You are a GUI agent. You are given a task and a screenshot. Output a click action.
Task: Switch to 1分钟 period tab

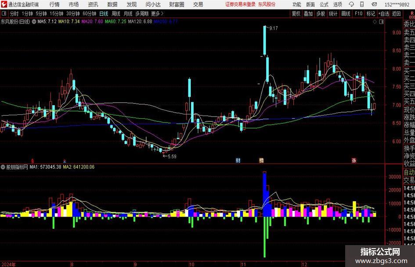coord(27,14)
